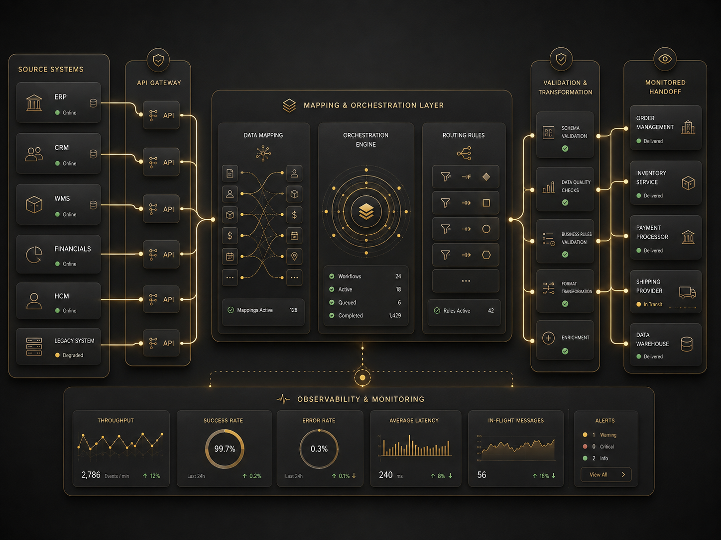The image size is (721, 540).
Task: Click the Mappings Active check circle
Action: pyautogui.click(x=231, y=310)
